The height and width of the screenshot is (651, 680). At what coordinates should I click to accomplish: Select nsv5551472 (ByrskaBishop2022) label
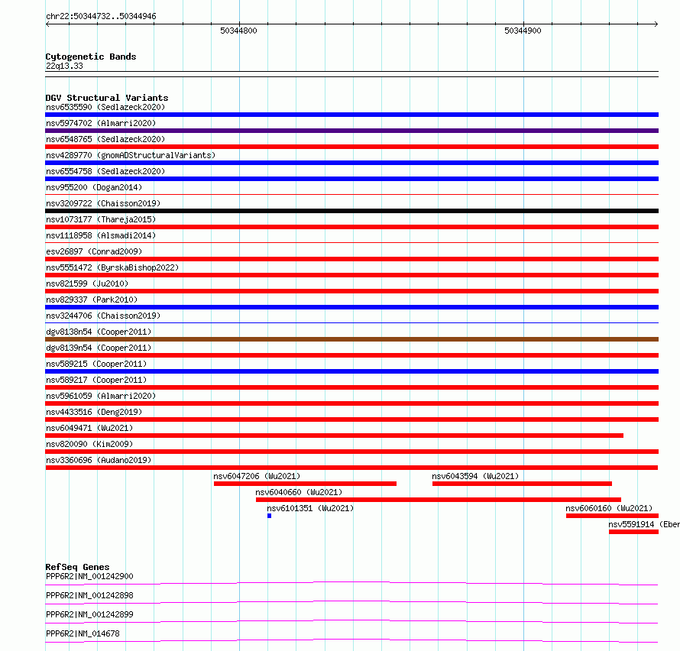point(112,267)
